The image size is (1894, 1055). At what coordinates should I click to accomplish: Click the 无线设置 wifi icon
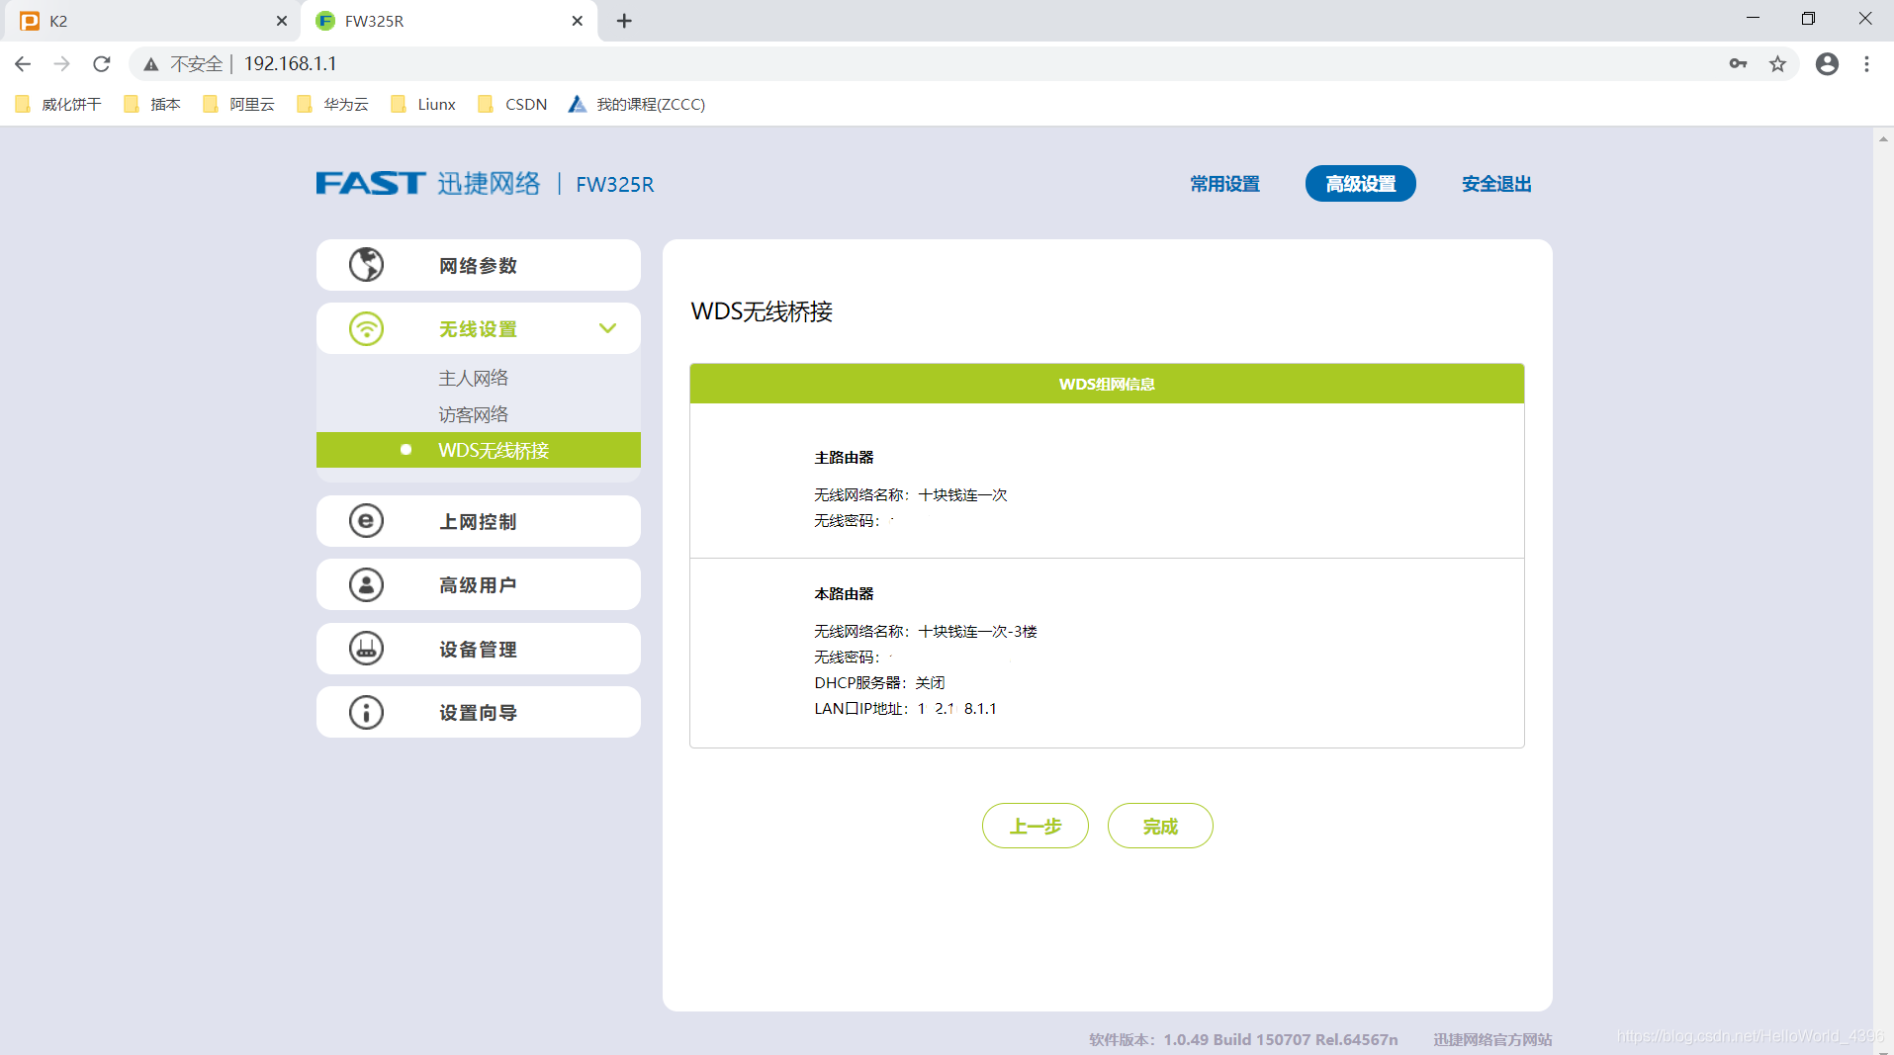point(366,327)
